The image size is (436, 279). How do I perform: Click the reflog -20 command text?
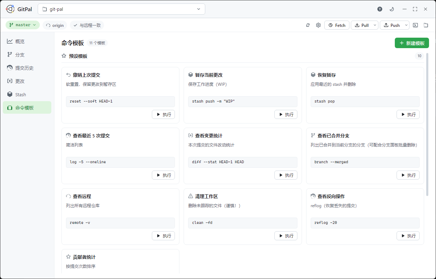click(326, 223)
